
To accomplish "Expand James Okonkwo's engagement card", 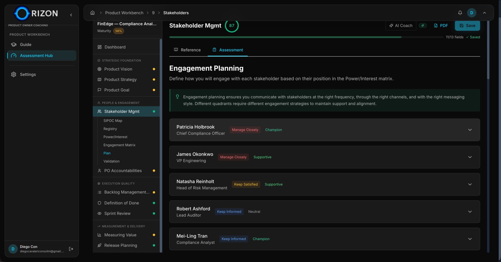I will coord(470,157).
